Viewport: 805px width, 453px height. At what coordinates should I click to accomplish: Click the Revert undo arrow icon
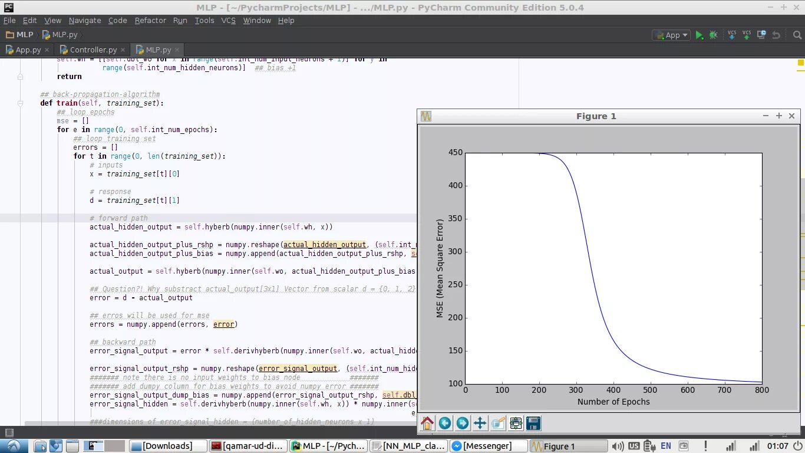click(x=776, y=35)
